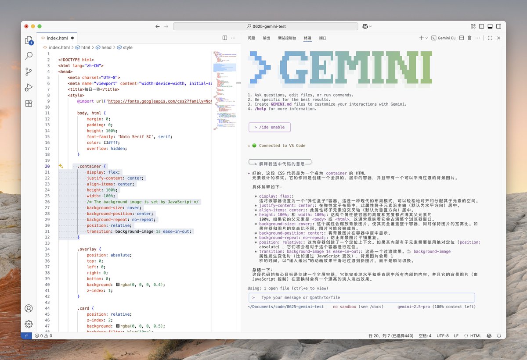Click the 0625-gemini-test command center search
527x360 pixels.
click(266, 27)
